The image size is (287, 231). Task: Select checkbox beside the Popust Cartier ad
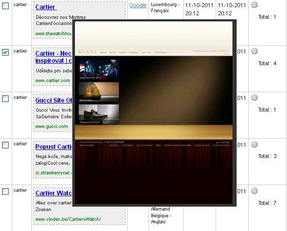pos(5,145)
